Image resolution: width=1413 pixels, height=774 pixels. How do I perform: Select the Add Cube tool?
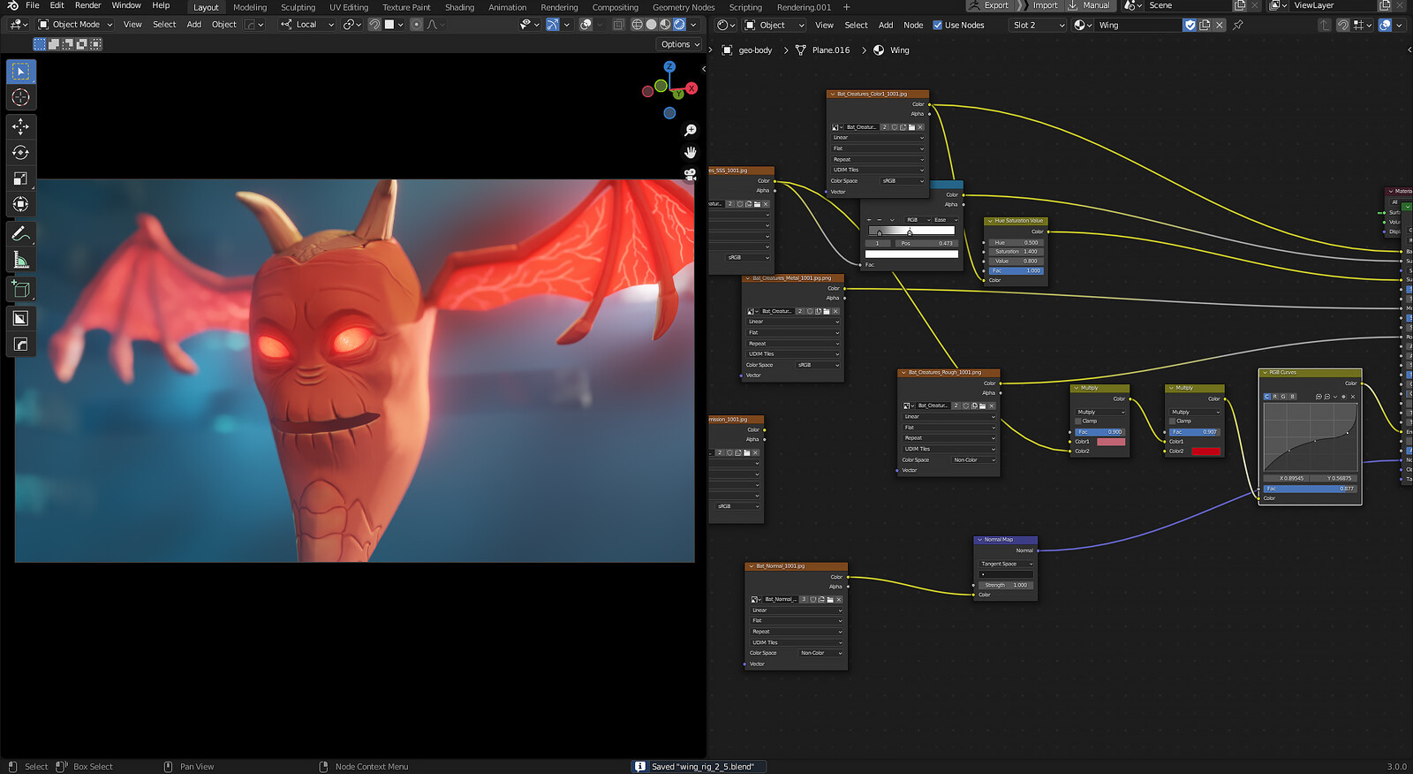[21, 289]
